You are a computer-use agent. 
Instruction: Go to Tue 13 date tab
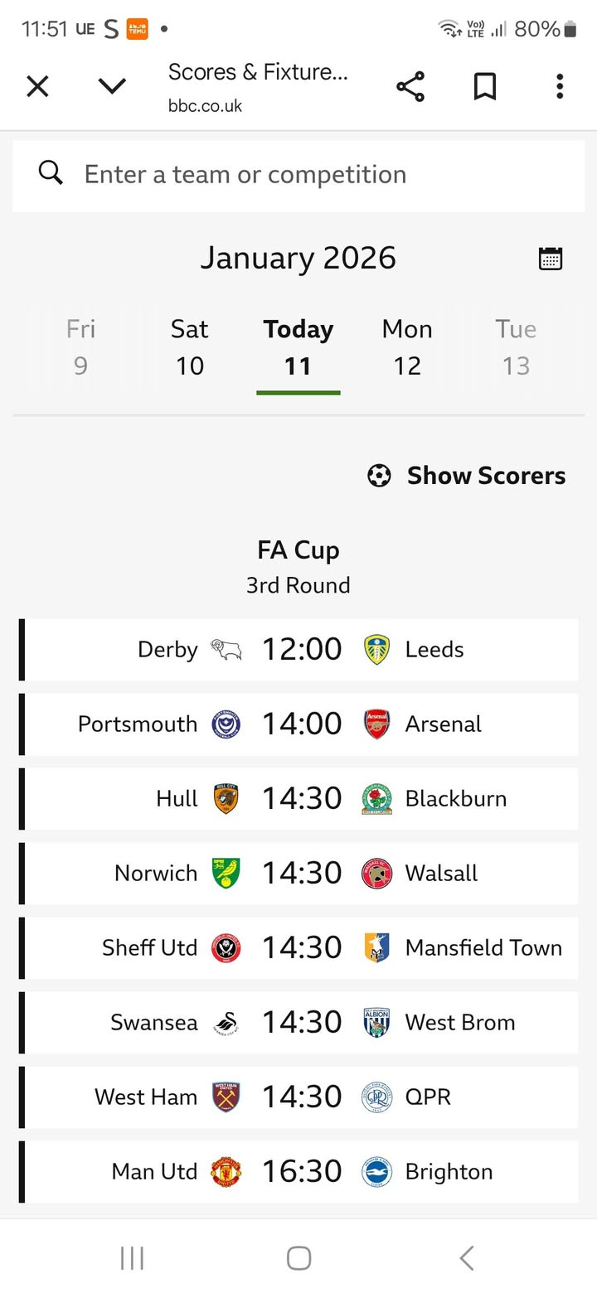(x=516, y=347)
